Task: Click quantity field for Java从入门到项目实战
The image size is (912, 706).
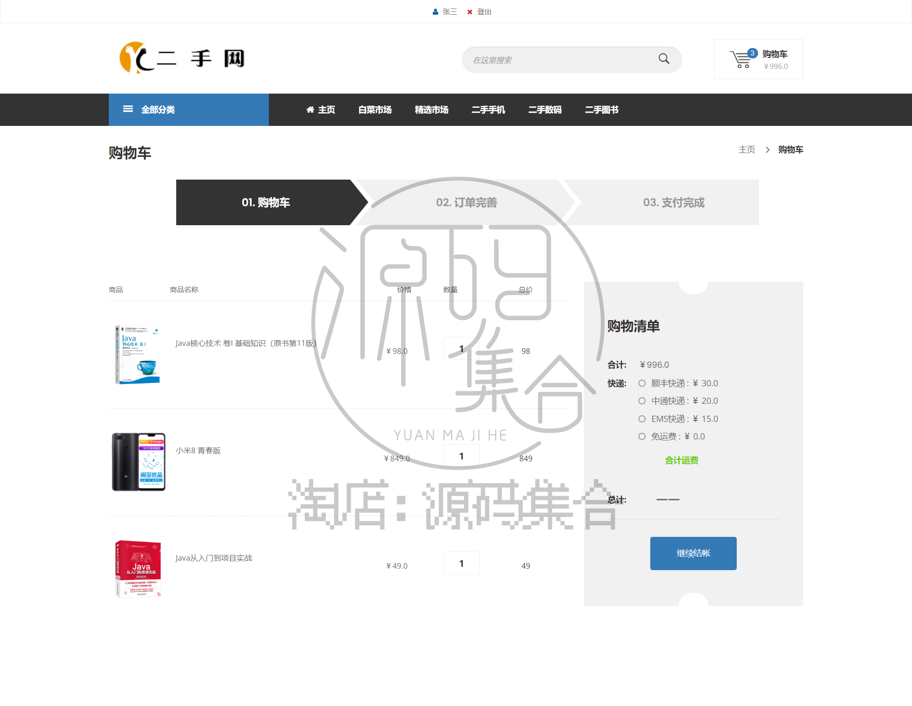Action: point(461,563)
